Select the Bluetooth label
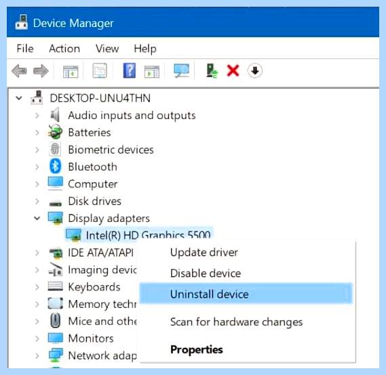 (x=92, y=167)
